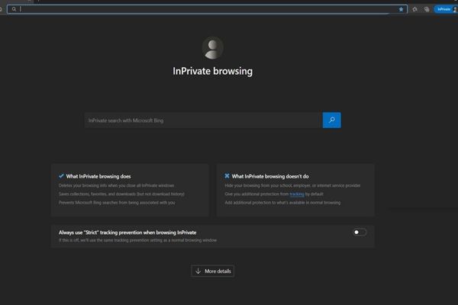
Task: Click the address bar search magnifier icon
Action: (x=14, y=9)
